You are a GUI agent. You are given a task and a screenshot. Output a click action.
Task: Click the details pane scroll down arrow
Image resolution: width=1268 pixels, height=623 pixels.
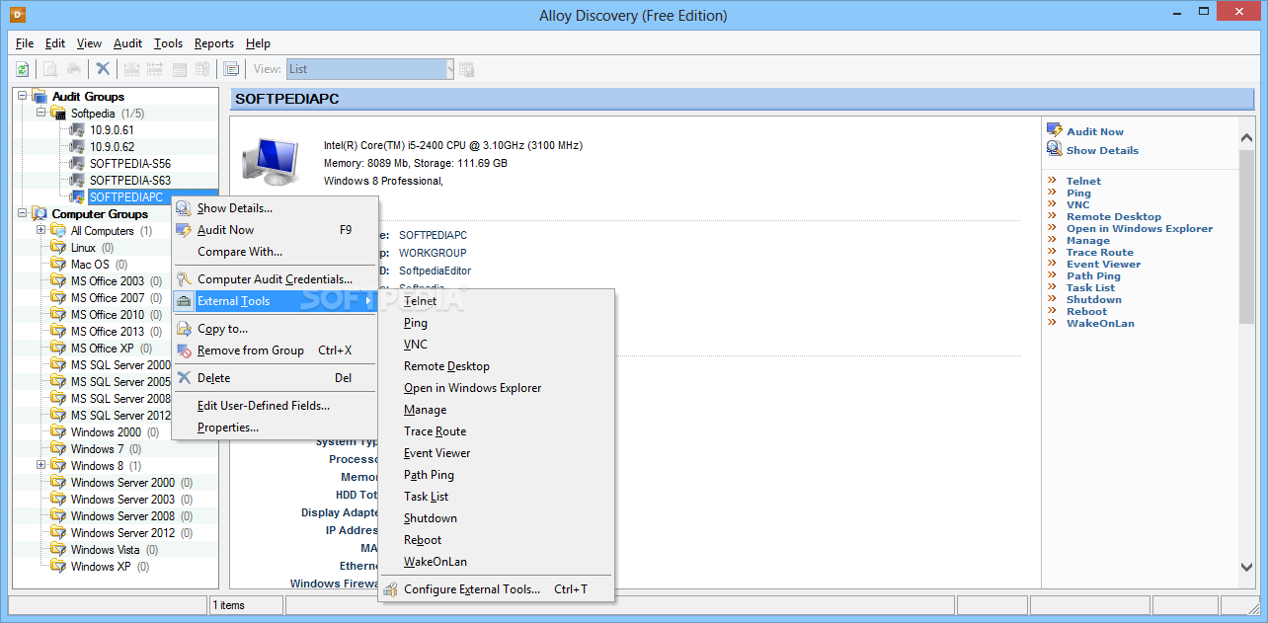pyautogui.click(x=1246, y=567)
